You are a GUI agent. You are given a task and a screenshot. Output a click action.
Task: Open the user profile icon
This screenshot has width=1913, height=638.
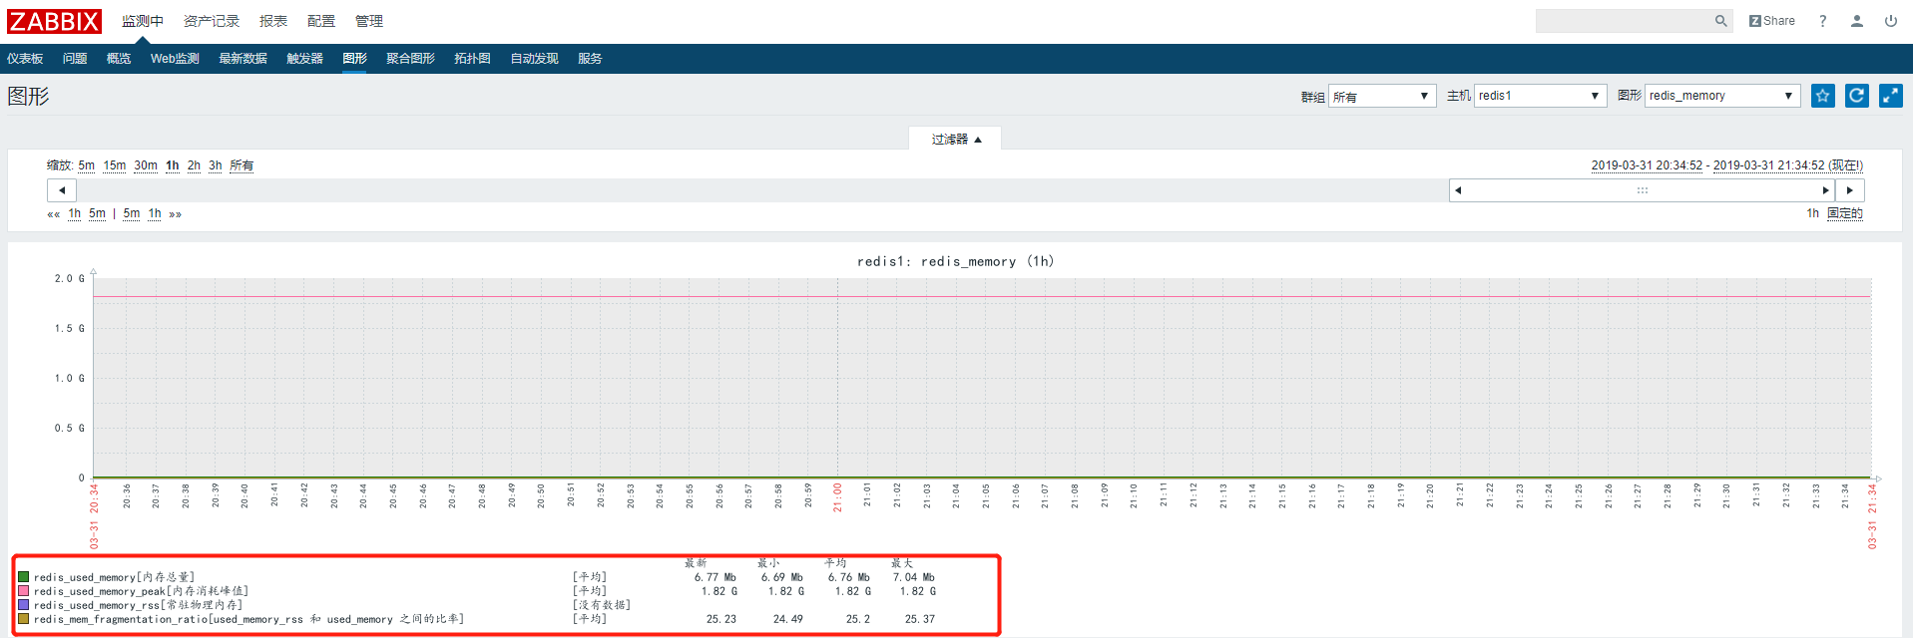pos(1857,21)
